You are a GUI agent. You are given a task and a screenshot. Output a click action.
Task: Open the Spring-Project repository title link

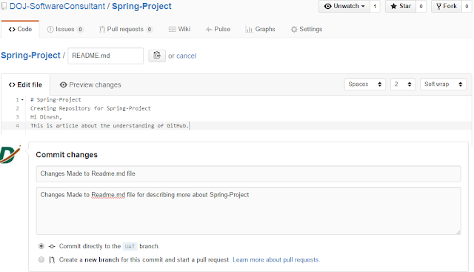[141, 6]
